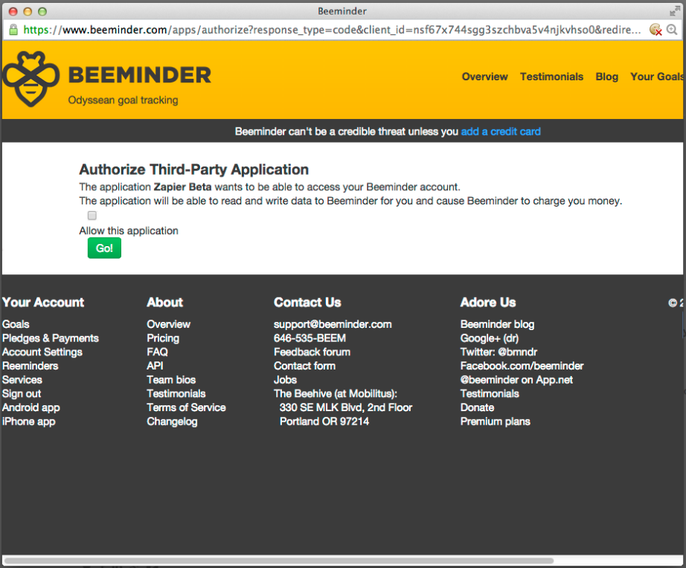This screenshot has height=568, width=686.
Task: Open Reeminders footer link
Action: click(x=31, y=366)
